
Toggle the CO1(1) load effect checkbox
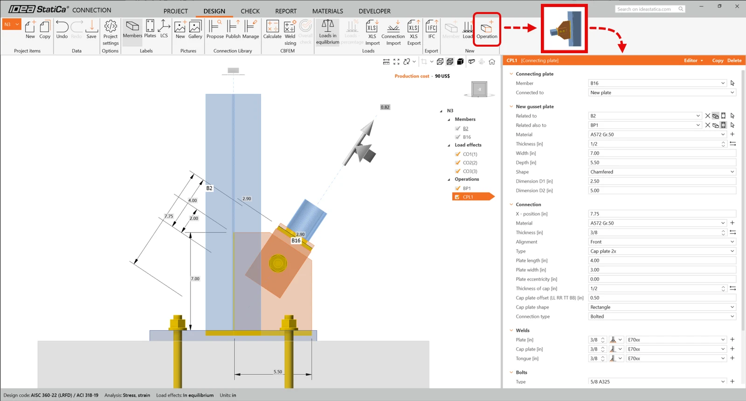458,154
